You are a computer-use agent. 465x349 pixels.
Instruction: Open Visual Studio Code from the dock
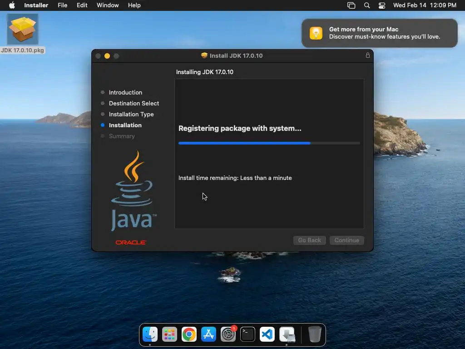(267, 334)
